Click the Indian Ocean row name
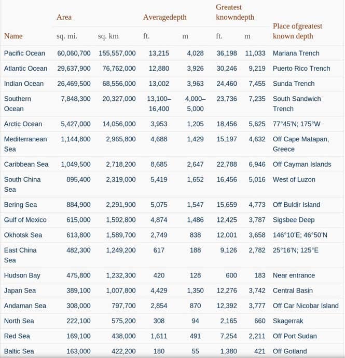Viewport: 345px width, 358px height. 24,84
